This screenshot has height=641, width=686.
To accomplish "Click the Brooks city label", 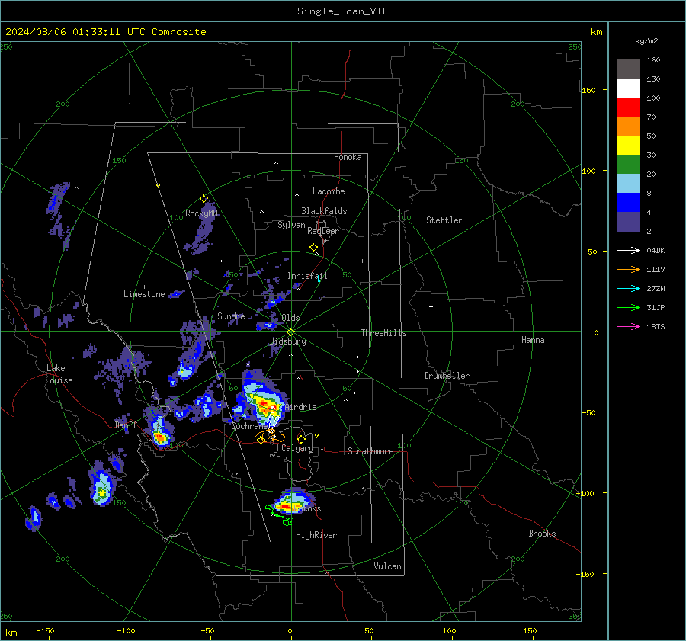I will click(542, 534).
